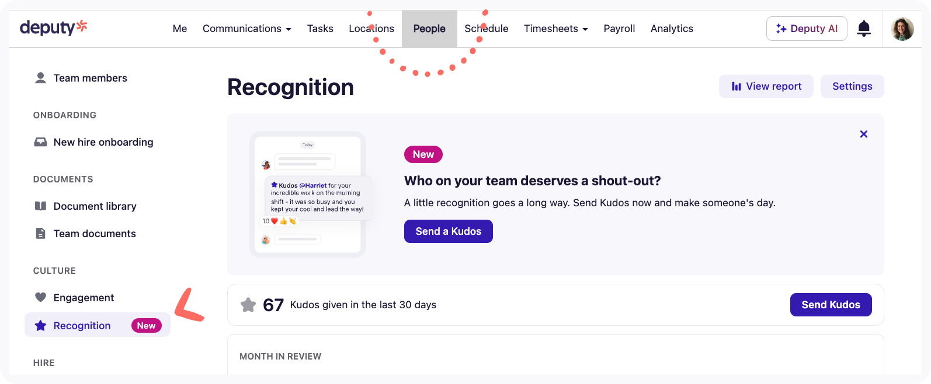Open Engagement via the heart icon
This screenshot has height=384, width=931.
[40, 297]
